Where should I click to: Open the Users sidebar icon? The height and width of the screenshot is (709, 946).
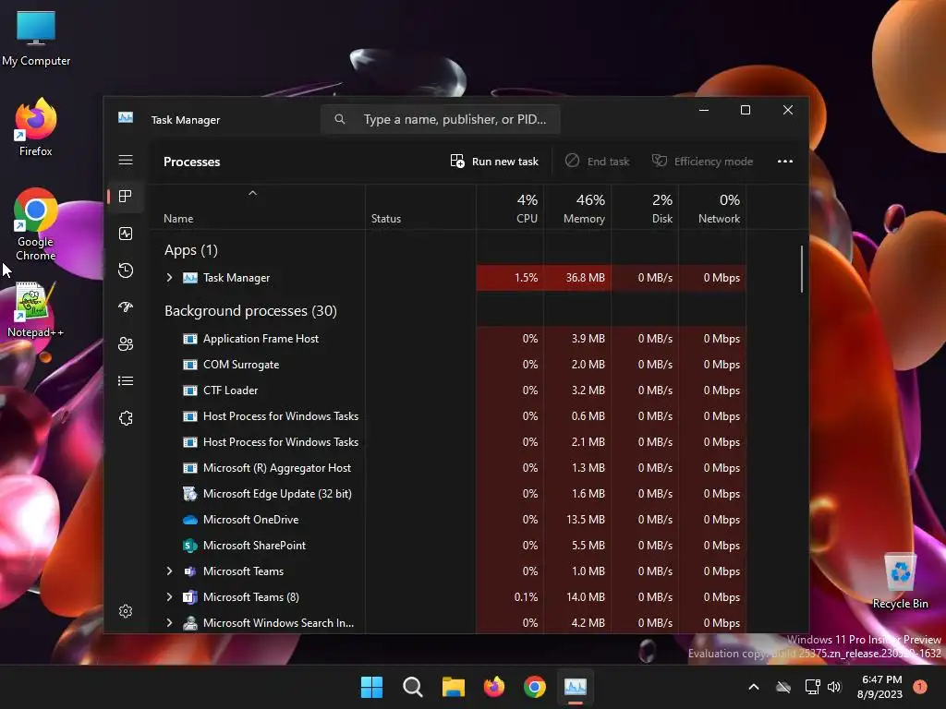[x=126, y=343]
